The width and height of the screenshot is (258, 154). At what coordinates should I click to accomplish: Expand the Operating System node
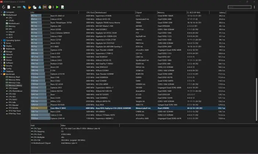[x=1, y=40]
